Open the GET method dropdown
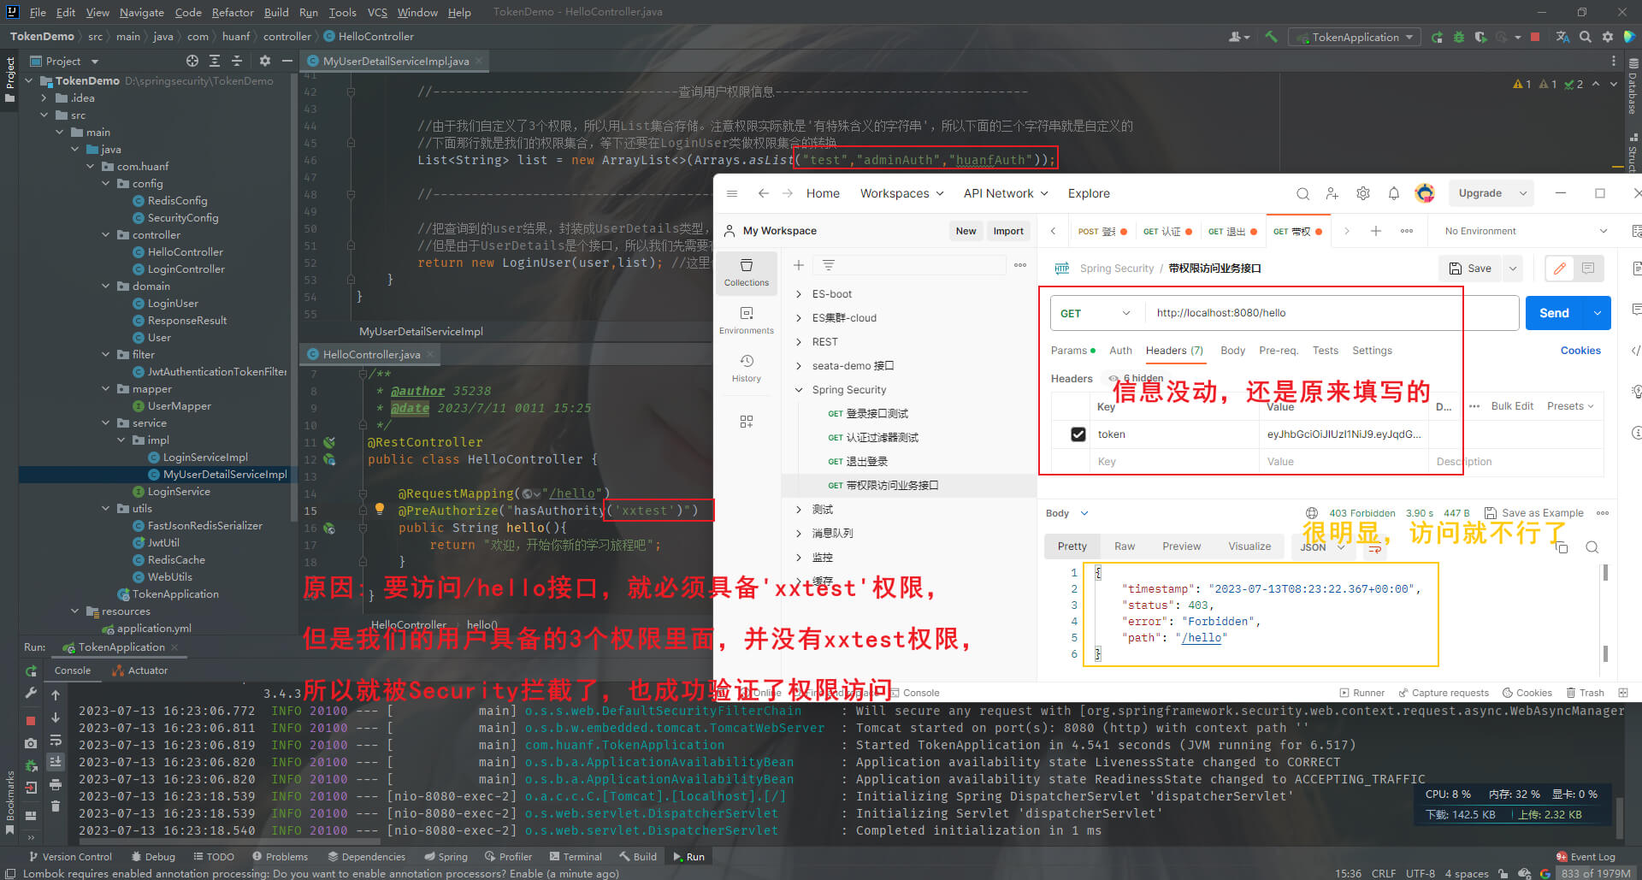The height and width of the screenshot is (880, 1642). (1096, 314)
